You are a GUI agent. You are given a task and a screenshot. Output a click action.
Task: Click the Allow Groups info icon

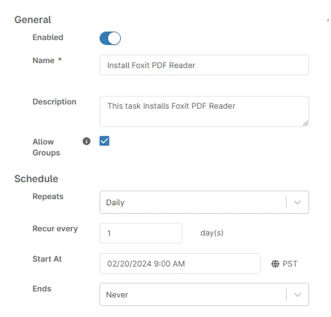pos(86,141)
